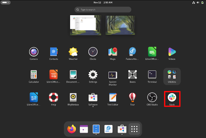
Task: Open the Boxes virtualization app
Action: click(x=132, y=75)
